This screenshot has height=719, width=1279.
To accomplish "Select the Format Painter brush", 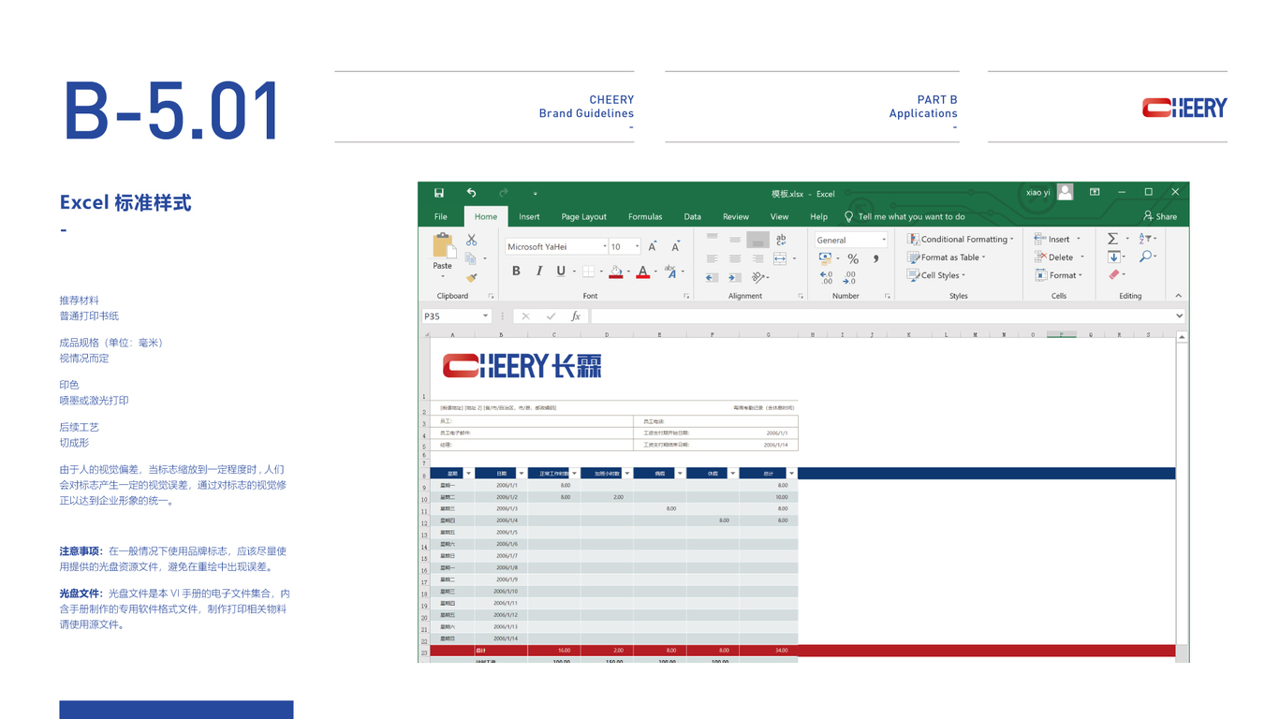I will tap(471, 277).
